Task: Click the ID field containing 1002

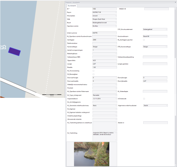Action: (x=104, y=9)
